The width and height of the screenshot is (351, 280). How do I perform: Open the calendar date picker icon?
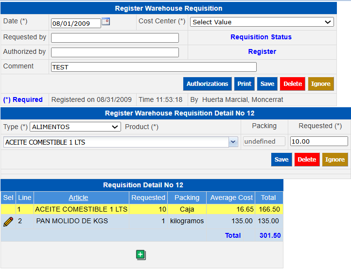pos(106,22)
